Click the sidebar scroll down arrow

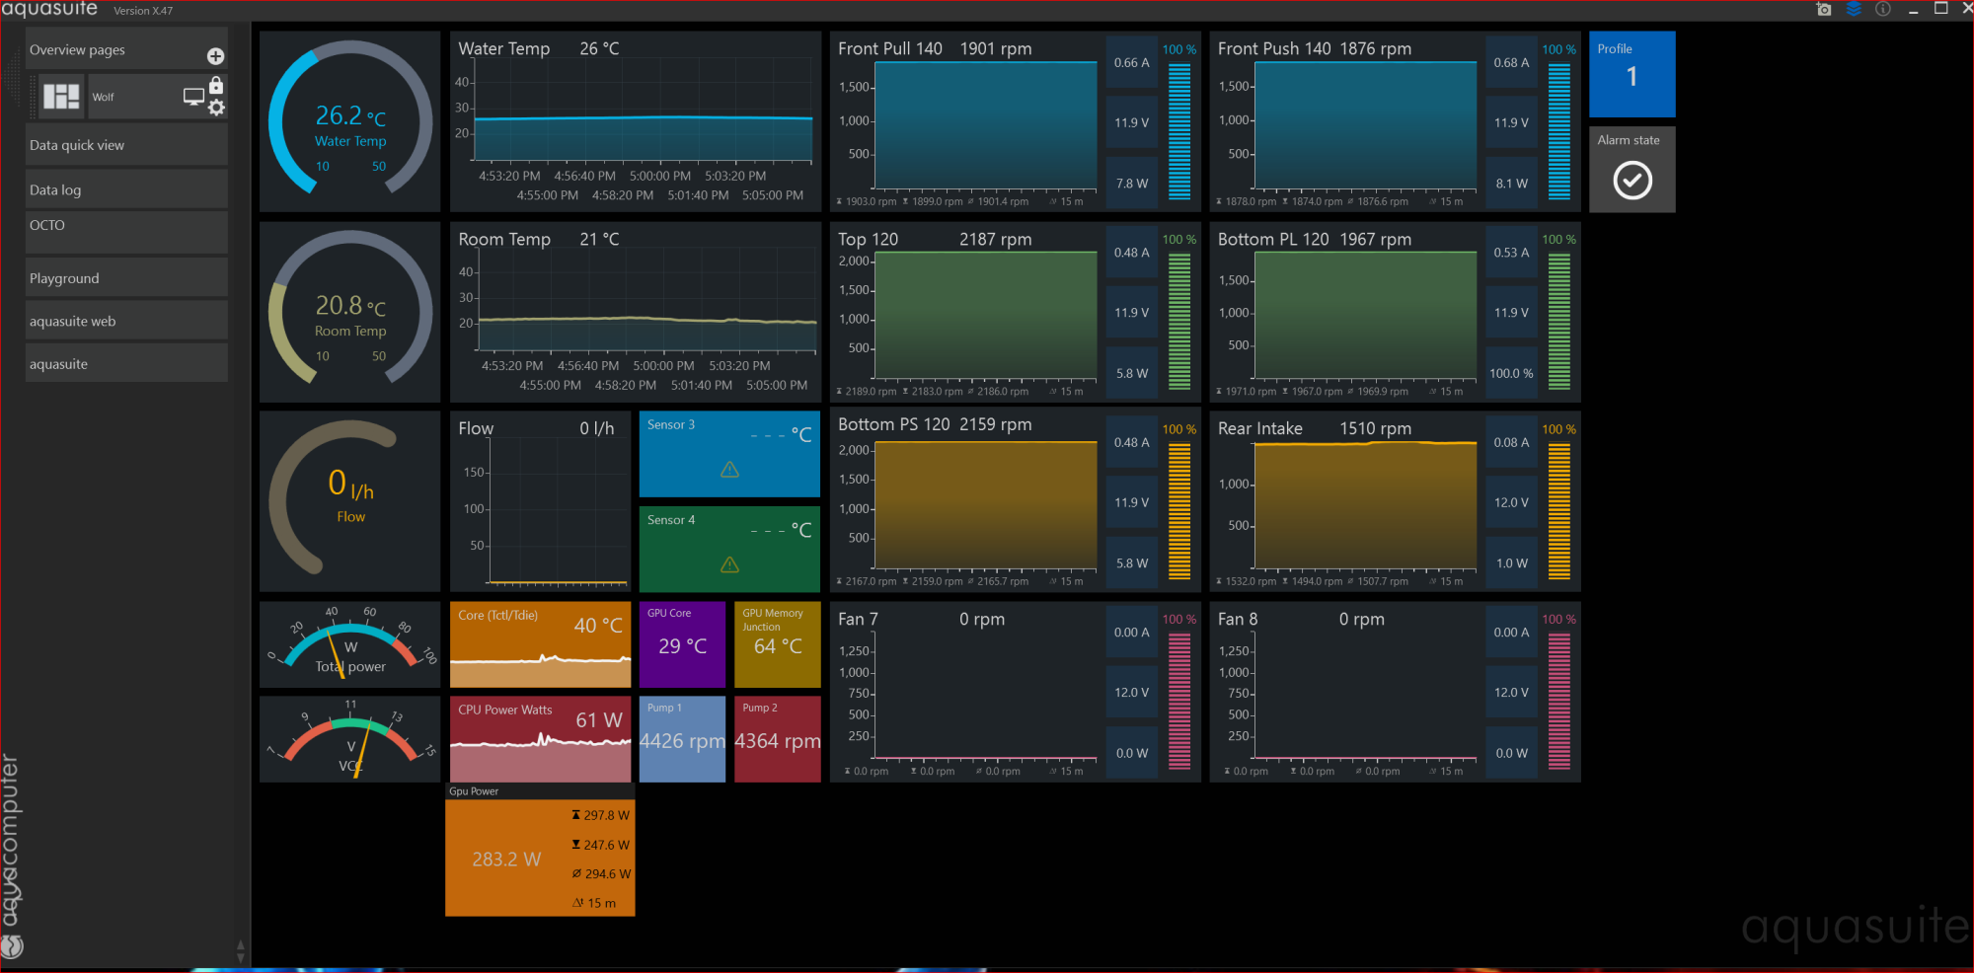pyautogui.click(x=241, y=957)
